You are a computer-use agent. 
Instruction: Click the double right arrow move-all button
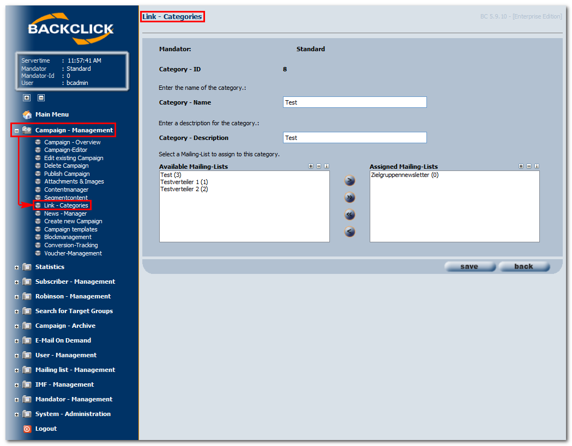(350, 198)
